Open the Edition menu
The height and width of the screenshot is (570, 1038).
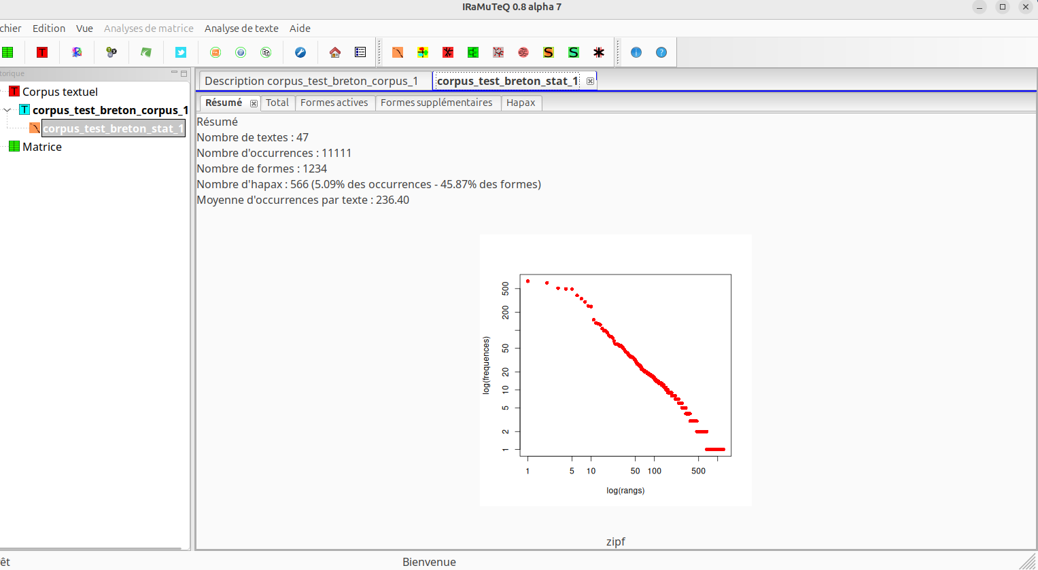coord(49,29)
